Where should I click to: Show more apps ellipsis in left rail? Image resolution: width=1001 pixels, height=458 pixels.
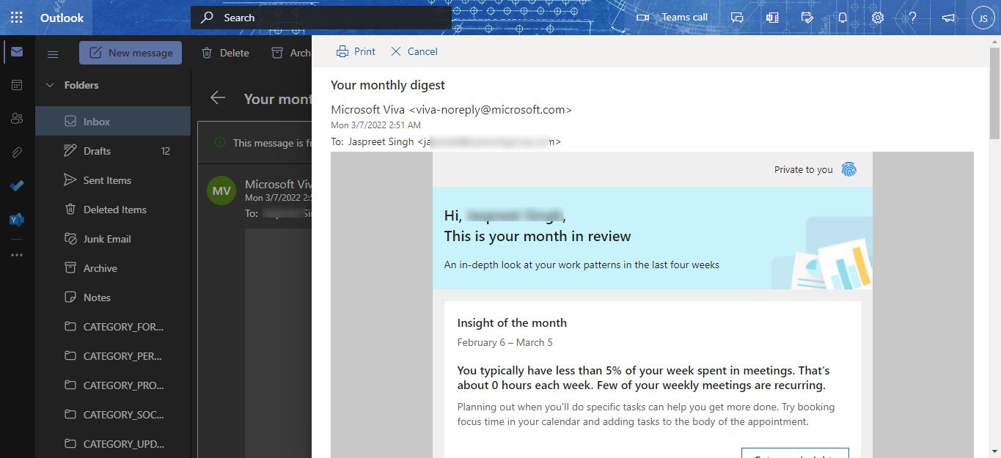tap(17, 255)
